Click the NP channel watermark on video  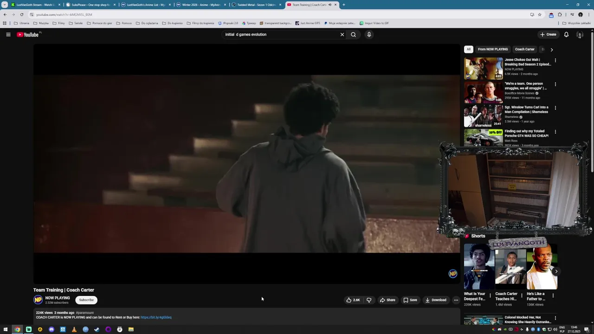[453, 274]
